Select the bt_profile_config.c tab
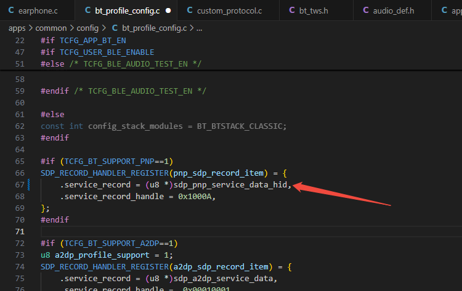Screen dimensions: 462x291 click(x=127, y=10)
